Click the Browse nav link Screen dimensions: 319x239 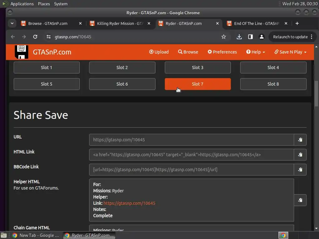188,52
